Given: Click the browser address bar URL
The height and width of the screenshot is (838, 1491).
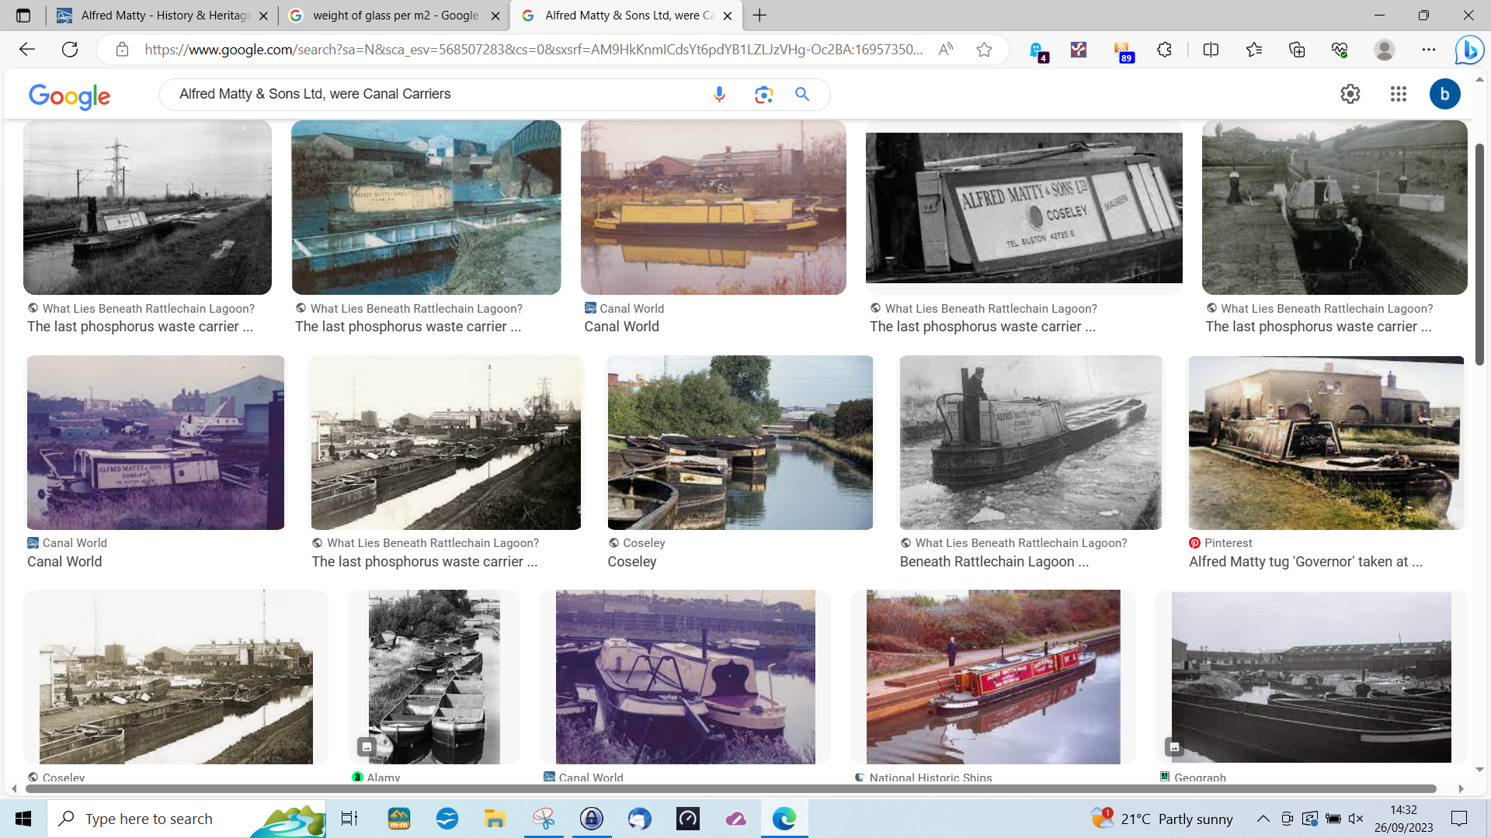Looking at the screenshot, I should tap(534, 50).
